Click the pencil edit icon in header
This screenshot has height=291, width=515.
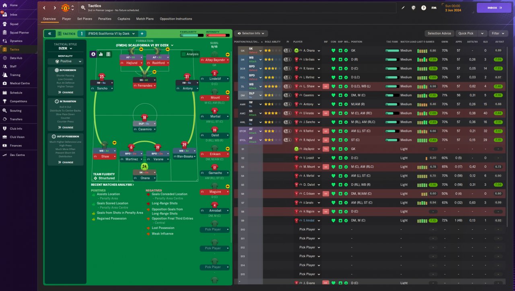[x=404, y=8]
